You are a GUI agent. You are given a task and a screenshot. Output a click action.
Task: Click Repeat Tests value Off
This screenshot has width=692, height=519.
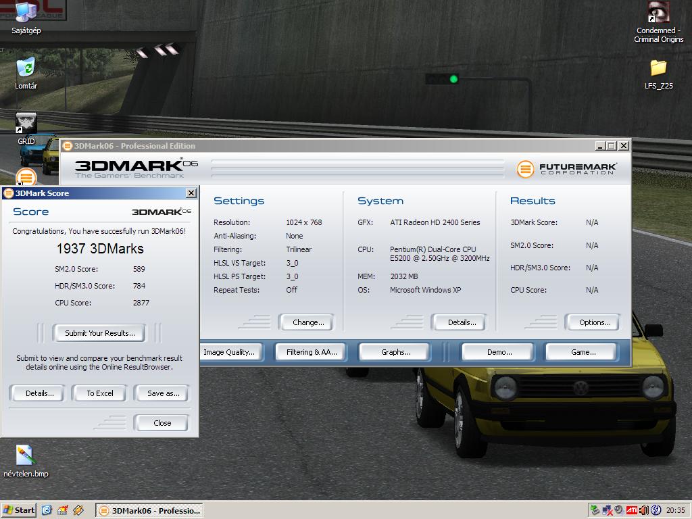292,290
